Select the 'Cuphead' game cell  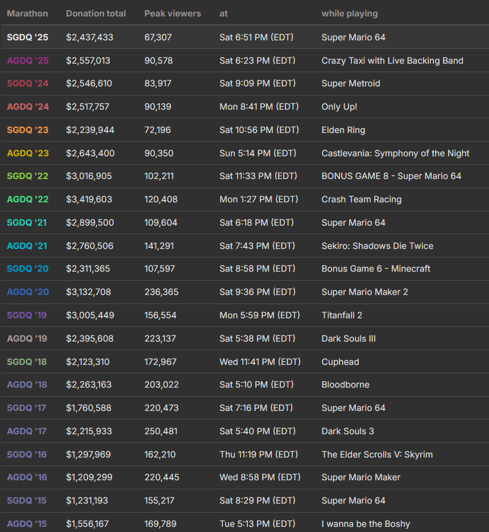[x=341, y=361]
